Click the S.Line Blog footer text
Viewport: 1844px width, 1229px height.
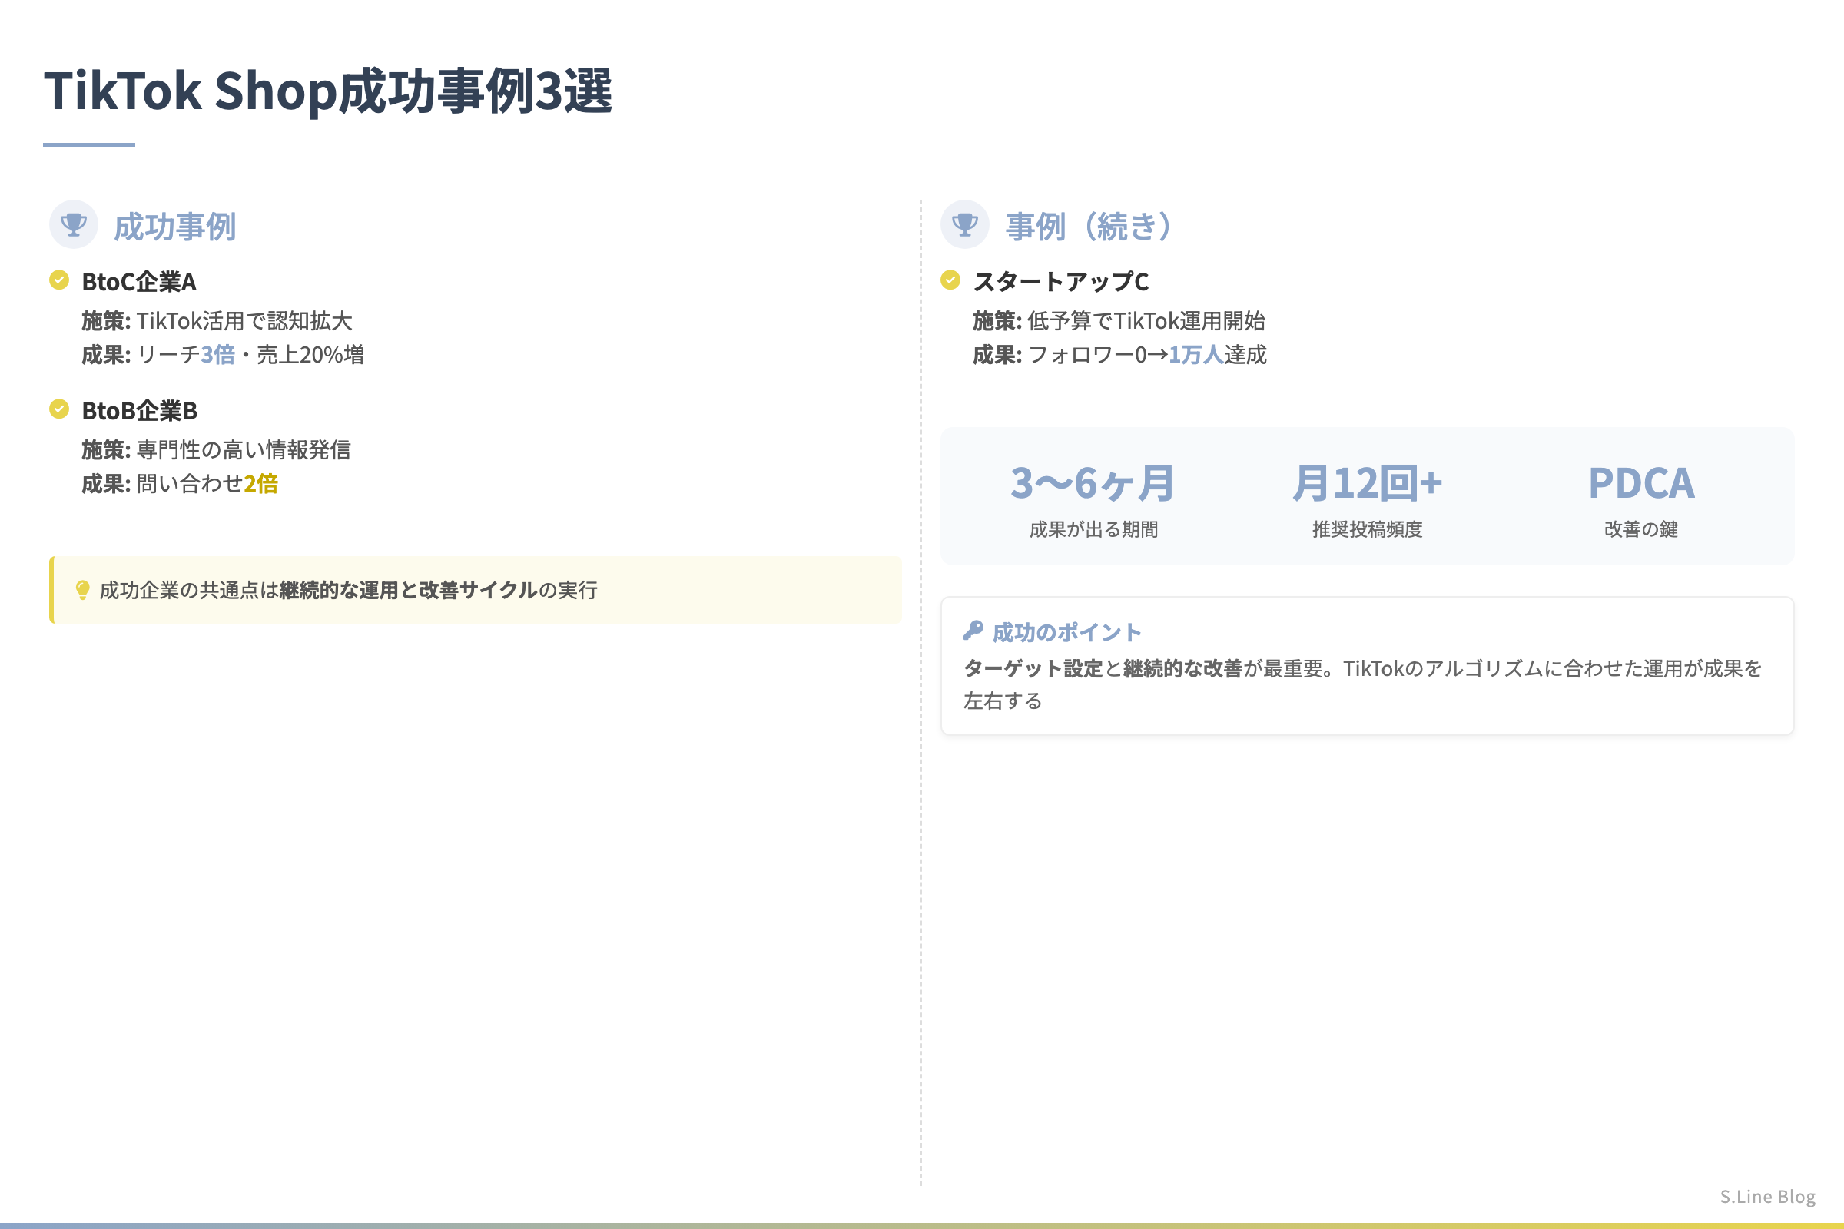[x=1767, y=1196]
